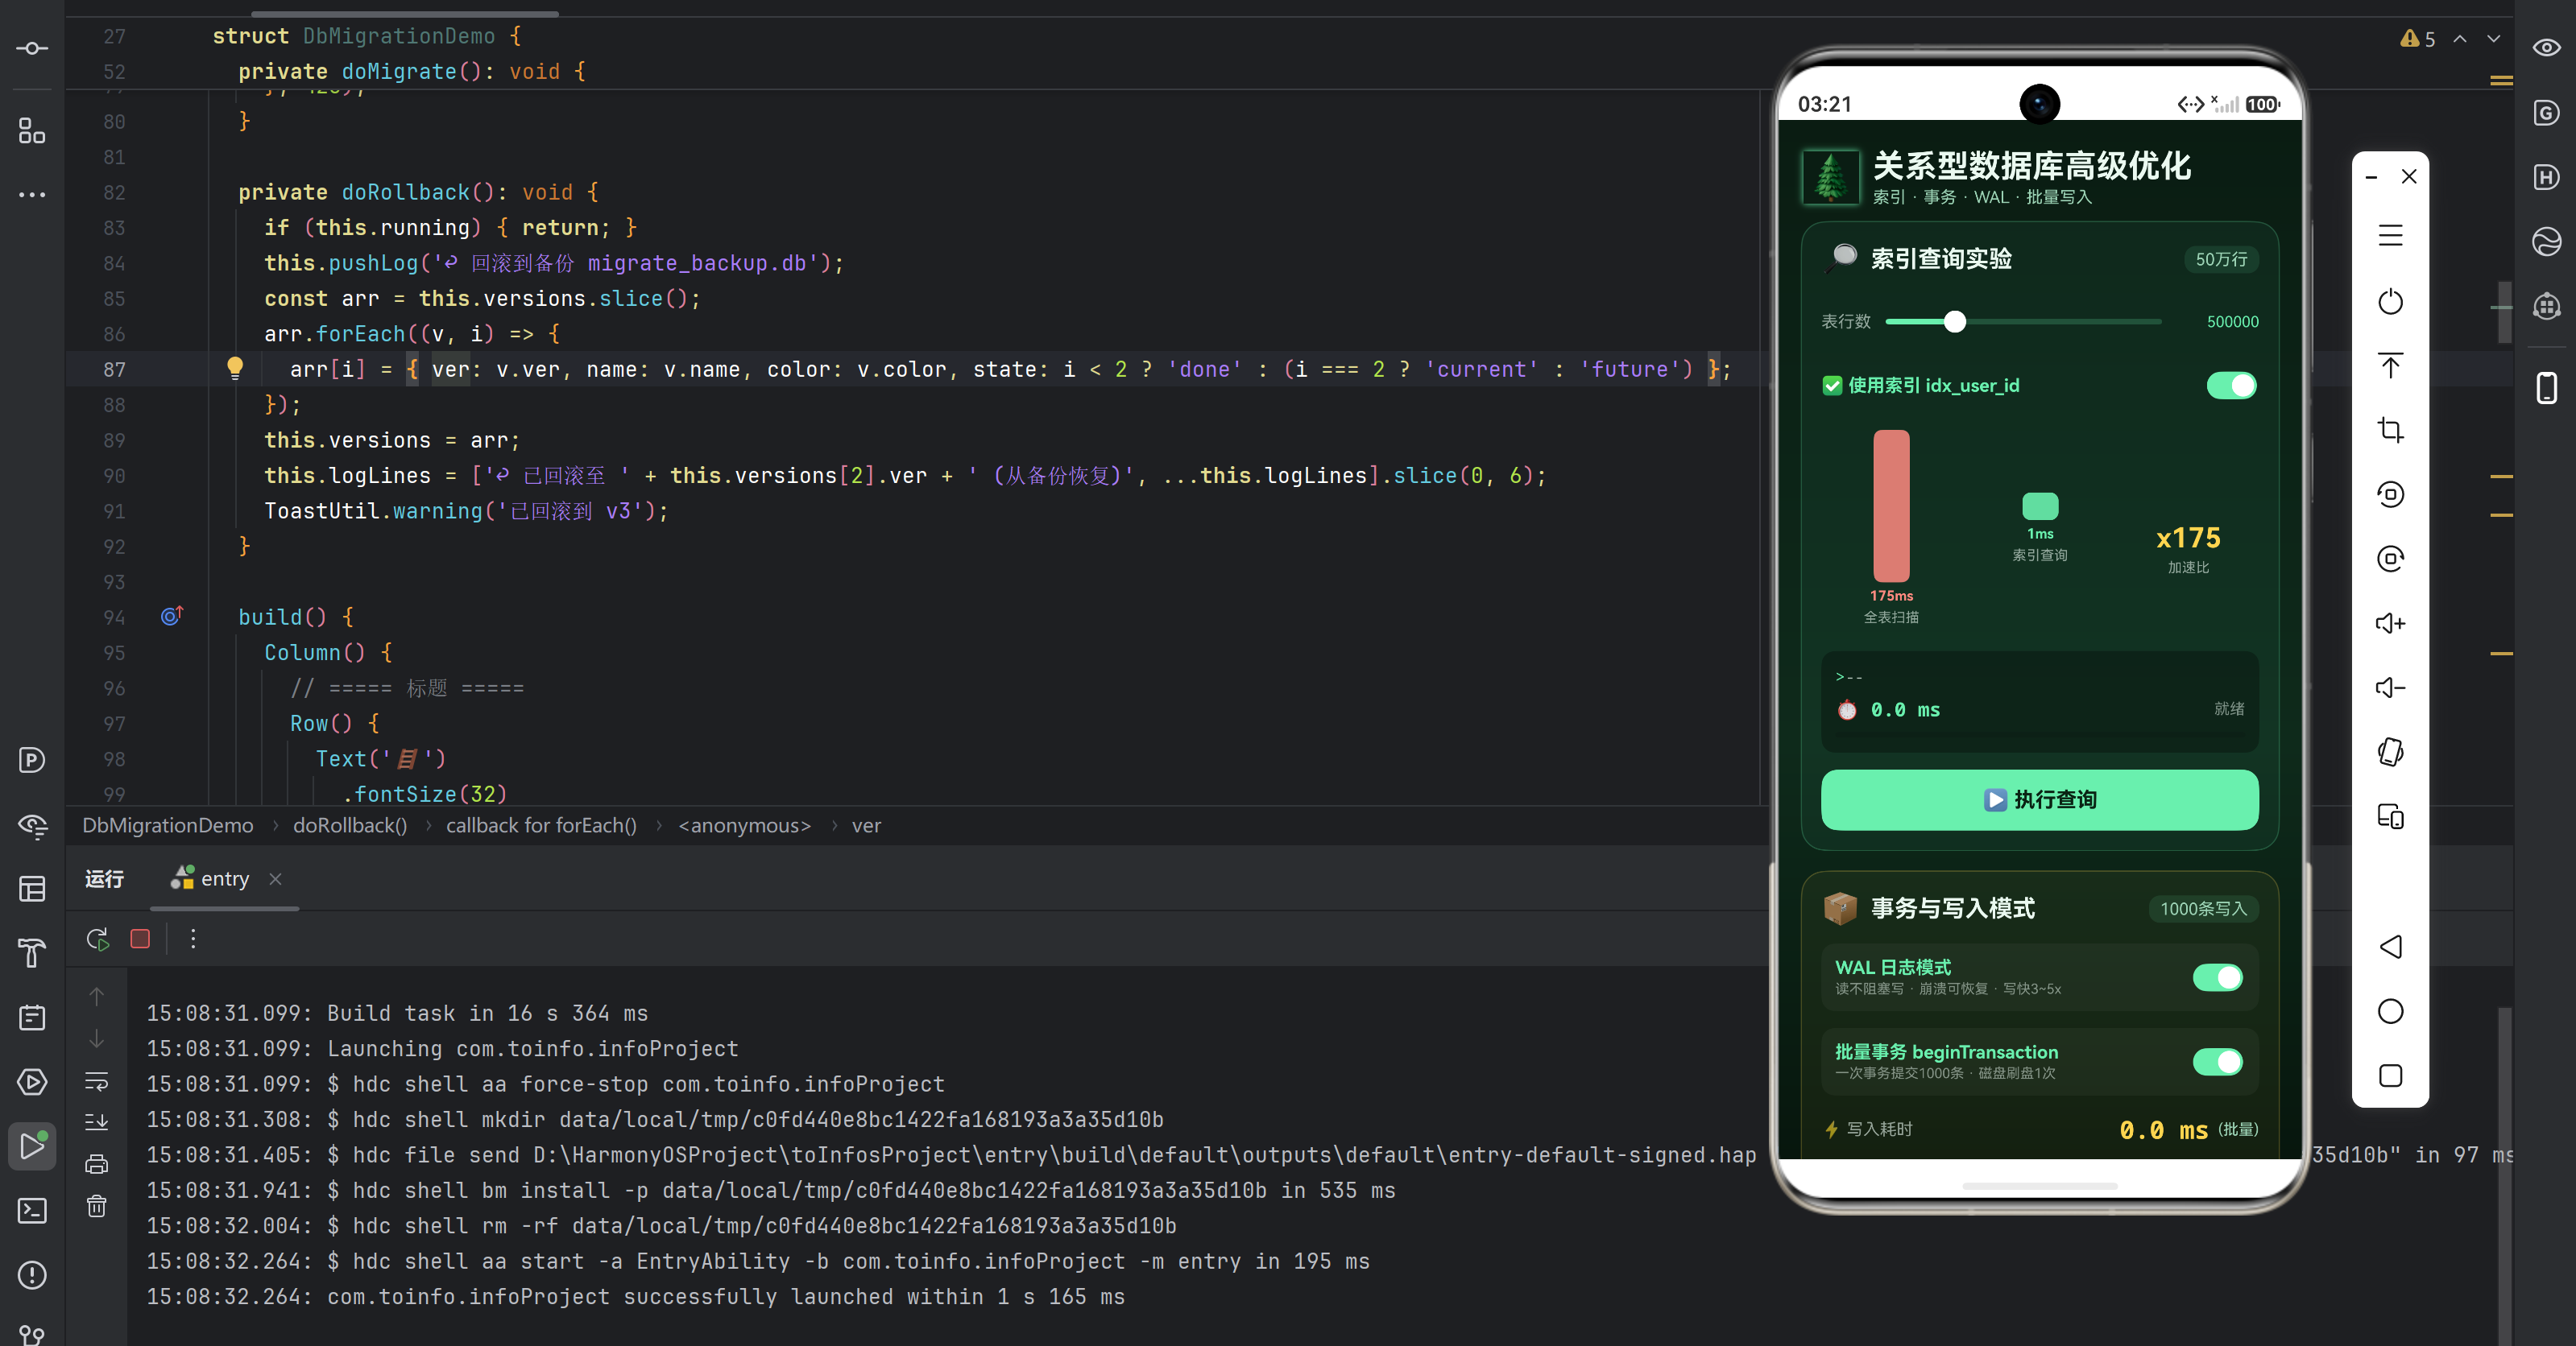2576x1346 pixels.
Task: Click the 执行查询 button
Action: point(2039,799)
